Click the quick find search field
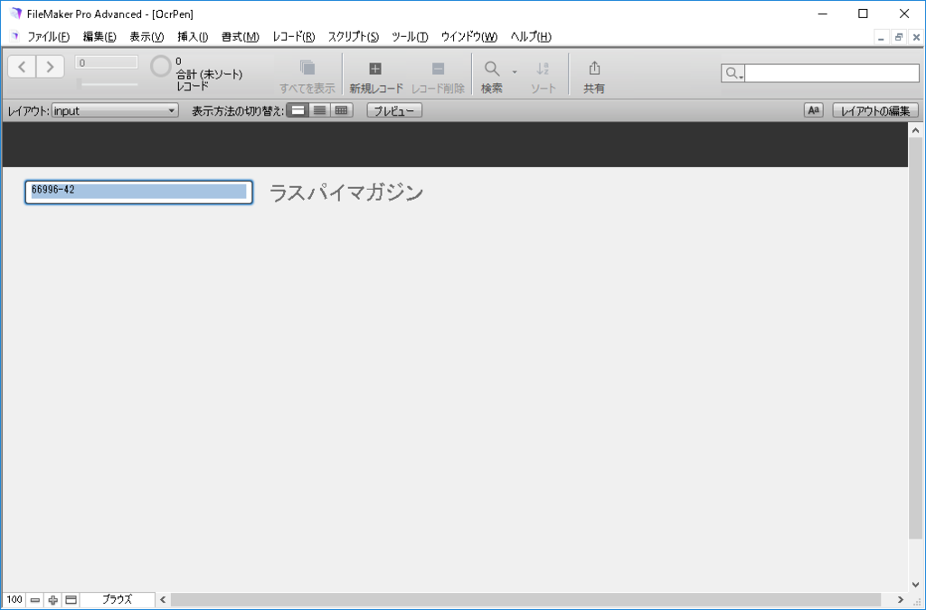 click(832, 73)
